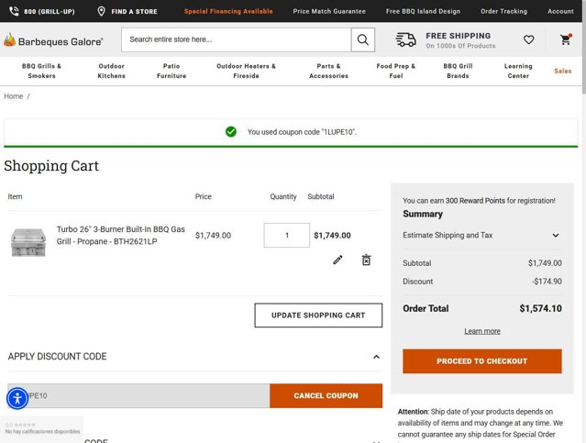Screen dimensions: 586x443
Task: Click the 300 Reward Points registration text
Action: pos(479,200)
